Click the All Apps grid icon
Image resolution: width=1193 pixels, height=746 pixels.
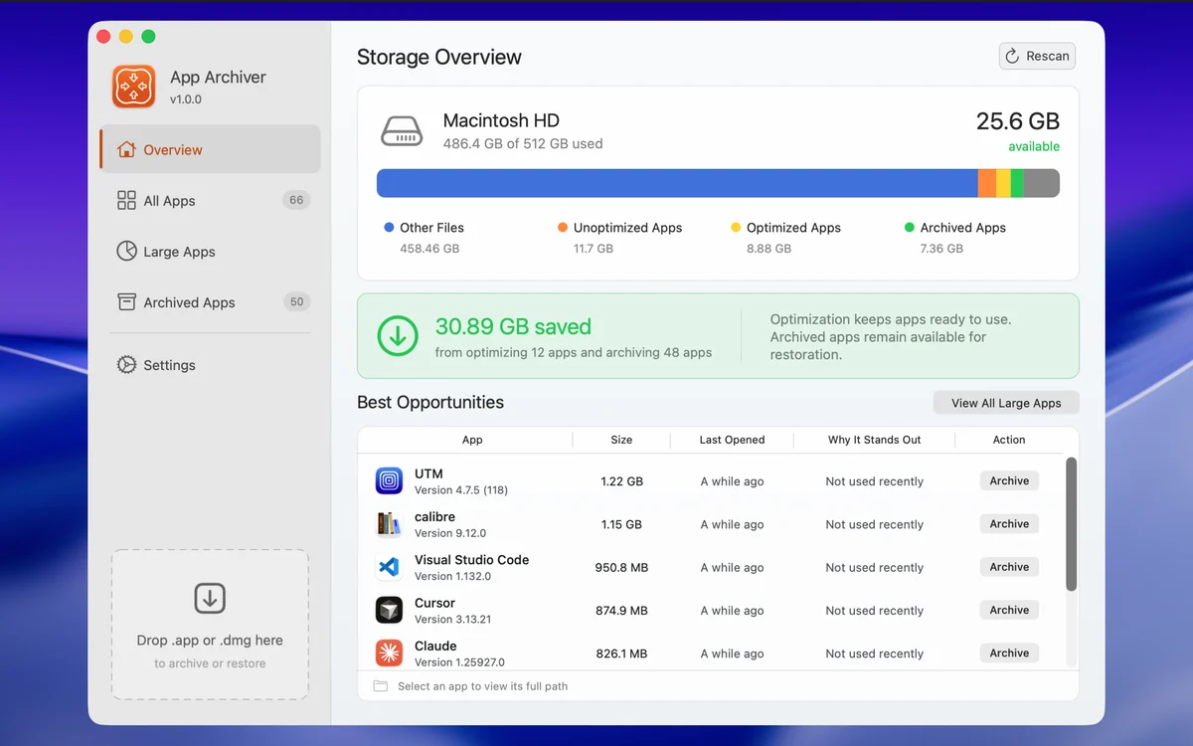(126, 200)
